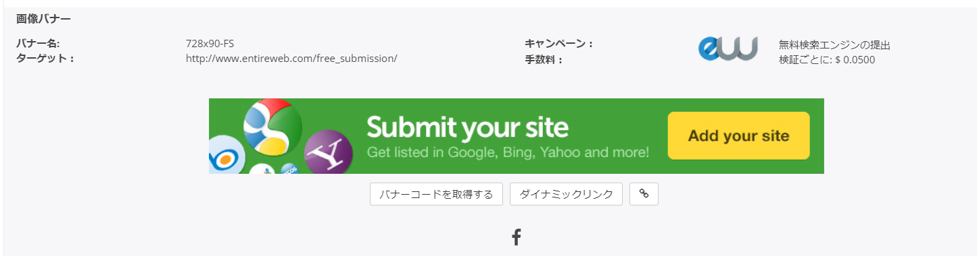
Task: Click the multicolored Chrome-style globe logo
Action: pyautogui.click(x=272, y=127)
